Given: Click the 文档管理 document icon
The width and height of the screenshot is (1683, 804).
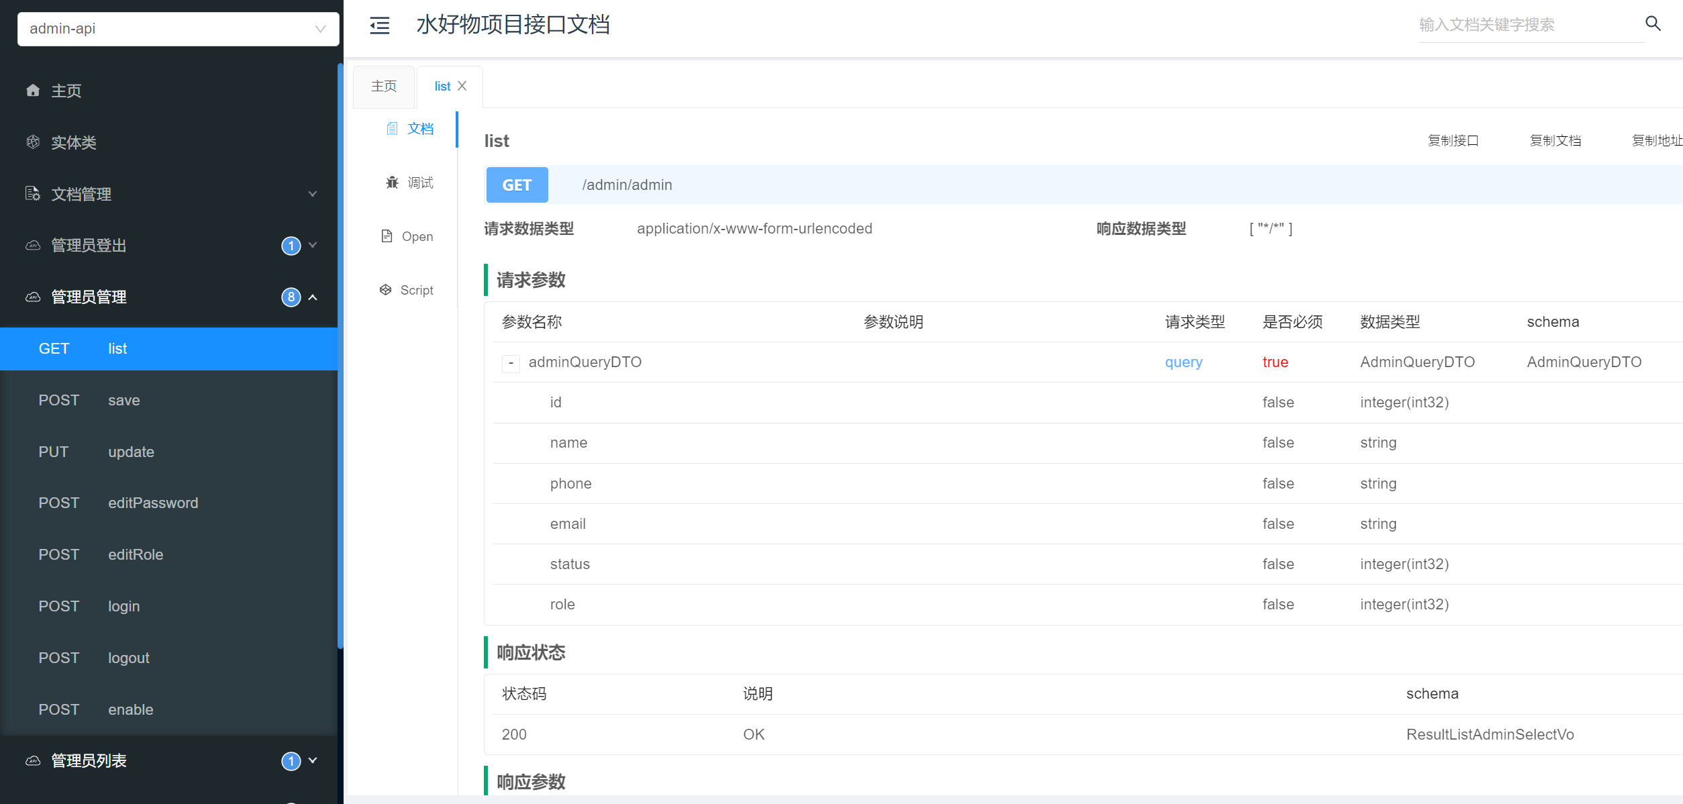Looking at the screenshot, I should (x=33, y=194).
